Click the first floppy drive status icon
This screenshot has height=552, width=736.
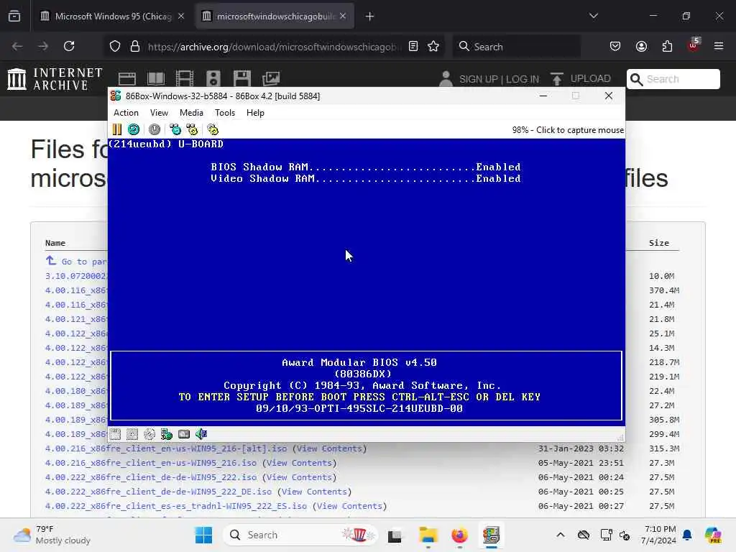116,434
